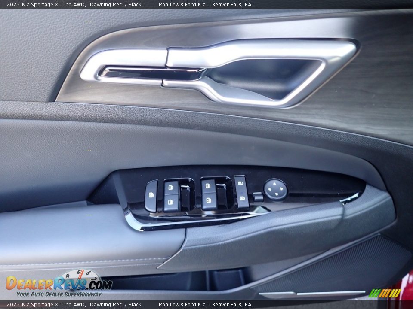Flip the small mirror selector switch
Viewport: 413px width, 309px height.
pyautogui.click(x=257, y=197)
